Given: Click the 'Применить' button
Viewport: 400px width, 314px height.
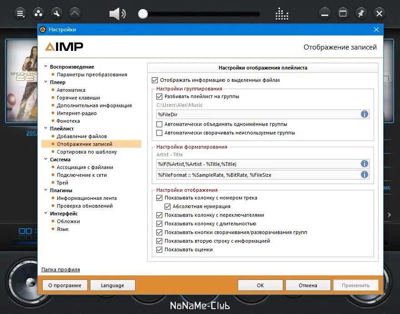Looking at the screenshot, I should [355, 285].
